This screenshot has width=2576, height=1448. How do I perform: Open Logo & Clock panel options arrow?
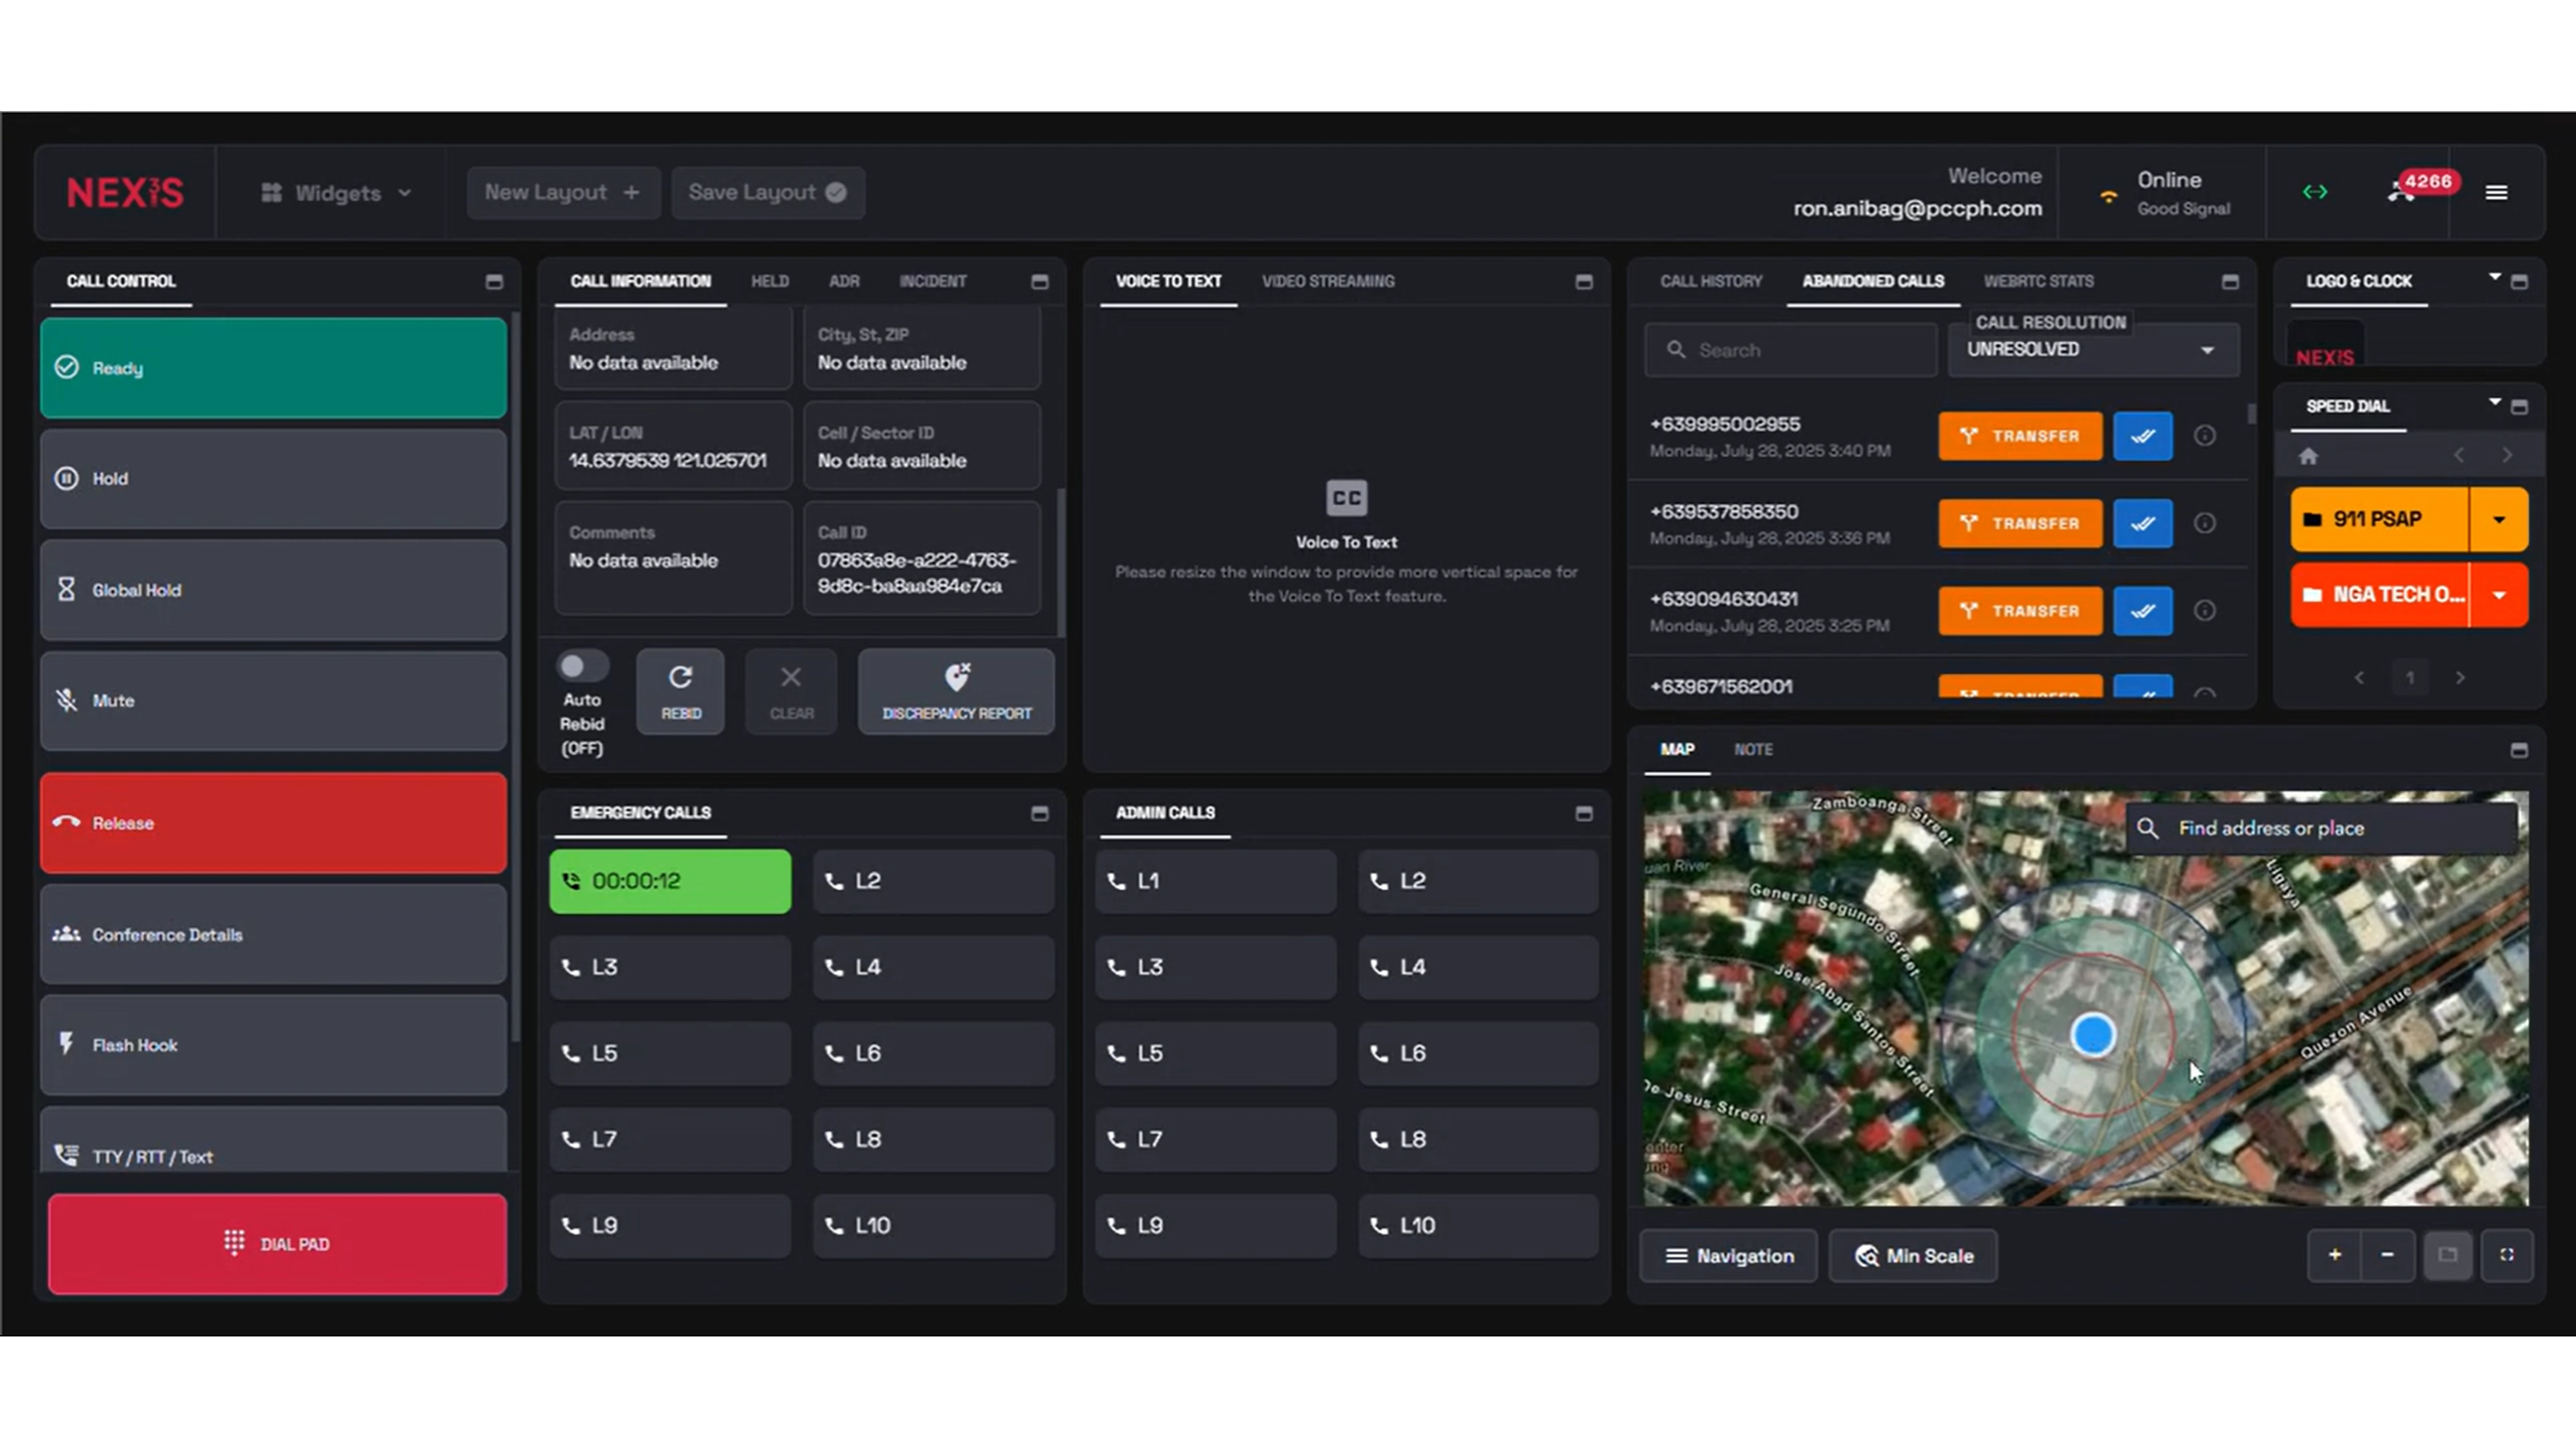tap(2494, 276)
